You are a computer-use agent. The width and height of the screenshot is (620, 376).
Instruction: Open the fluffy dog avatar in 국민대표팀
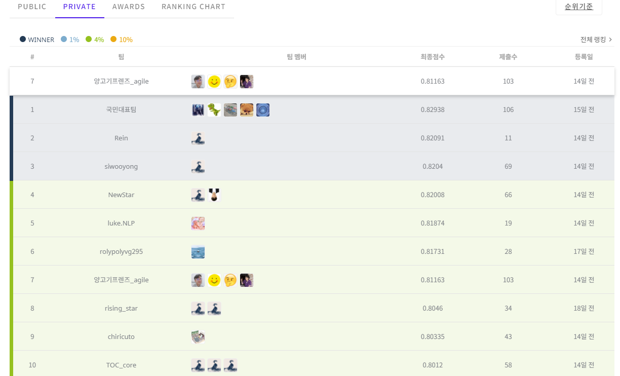click(x=247, y=110)
